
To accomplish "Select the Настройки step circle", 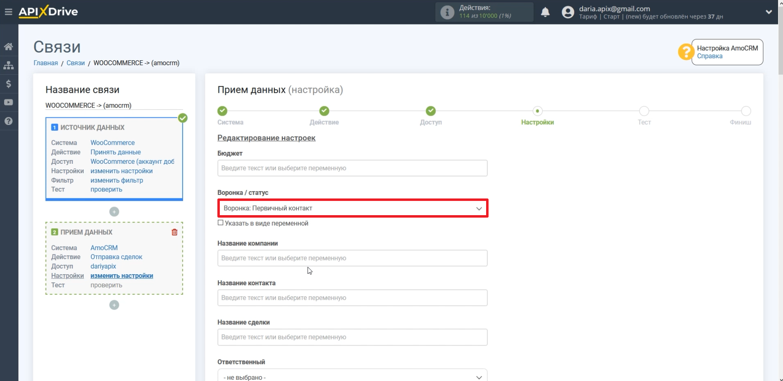I will tap(537, 111).
